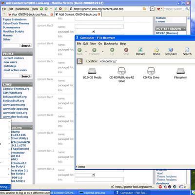Screen dimensions: 195x195
Task: Click the Search button under most active users
Action: pyautogui.click(x=26, y=76)
